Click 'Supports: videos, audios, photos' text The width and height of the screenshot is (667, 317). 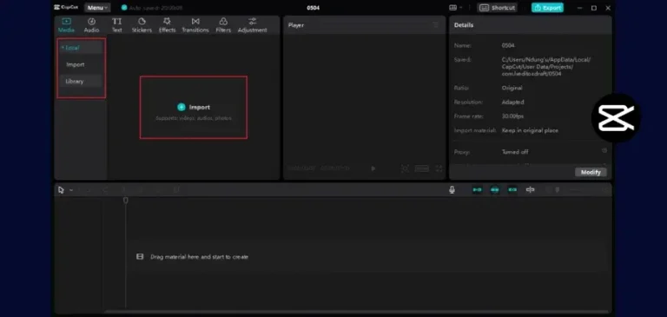pyautogui.click(x=194, y=118)
